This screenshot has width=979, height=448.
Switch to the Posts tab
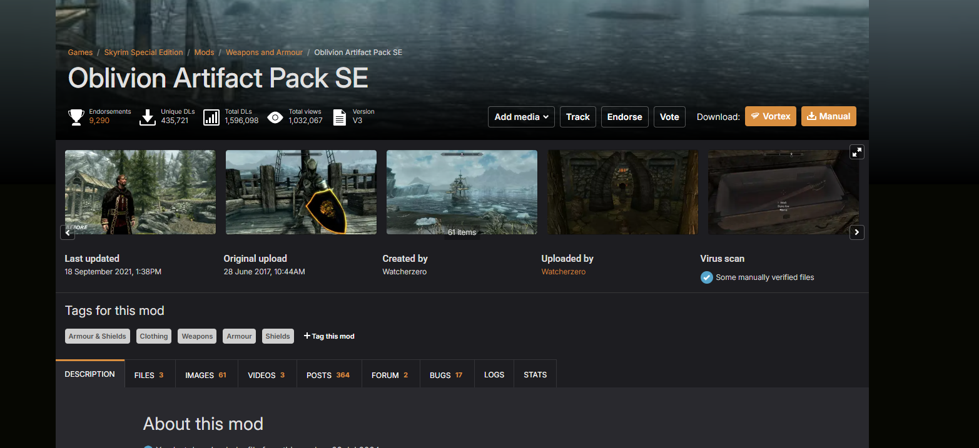328,375
